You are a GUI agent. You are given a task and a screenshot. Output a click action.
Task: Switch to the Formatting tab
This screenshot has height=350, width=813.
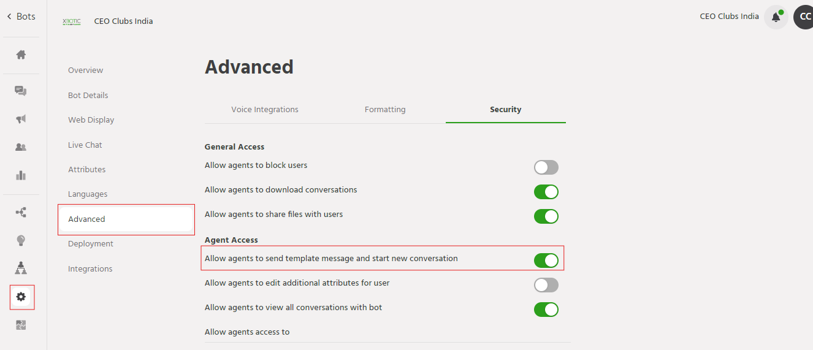385,110
